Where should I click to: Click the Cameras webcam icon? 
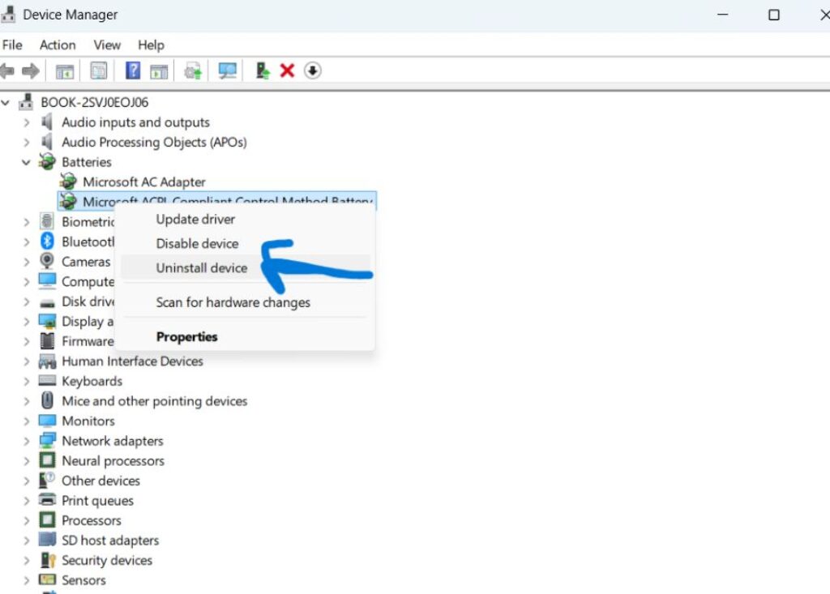(x=47, y=261)
